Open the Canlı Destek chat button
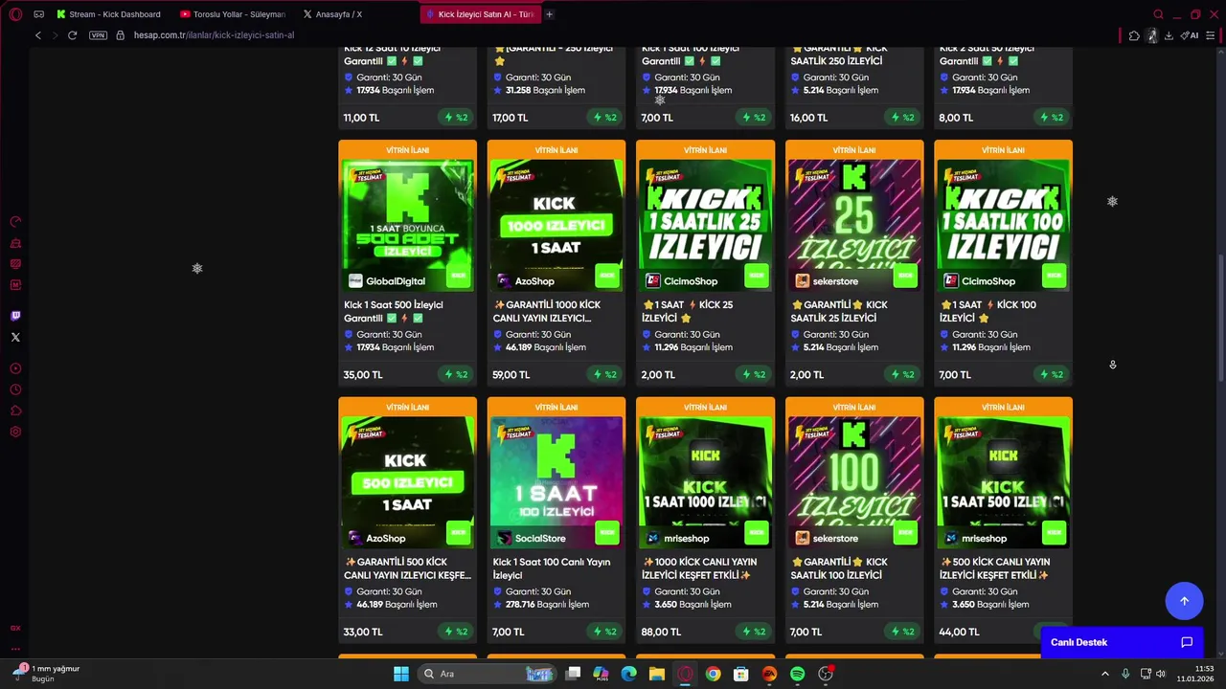This screenshot has height=689, width=1226. pos(1121,642)
